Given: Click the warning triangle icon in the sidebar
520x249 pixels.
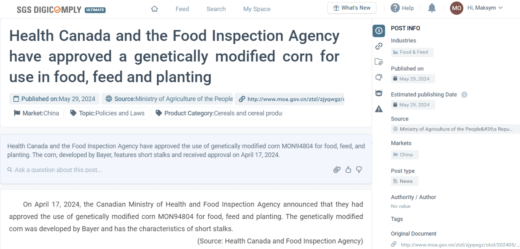Looking at the screenshot, I should click(x=379, y=108).
